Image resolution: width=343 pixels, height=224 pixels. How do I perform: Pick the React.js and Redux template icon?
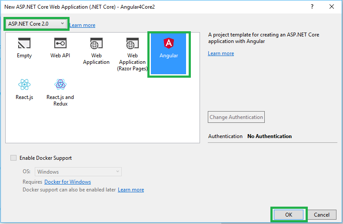point(60,85)
